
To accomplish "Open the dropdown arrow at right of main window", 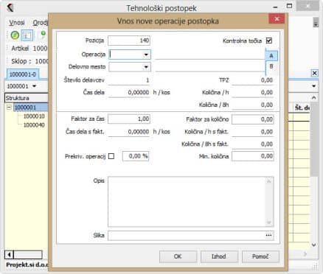I will click(314, 86).
